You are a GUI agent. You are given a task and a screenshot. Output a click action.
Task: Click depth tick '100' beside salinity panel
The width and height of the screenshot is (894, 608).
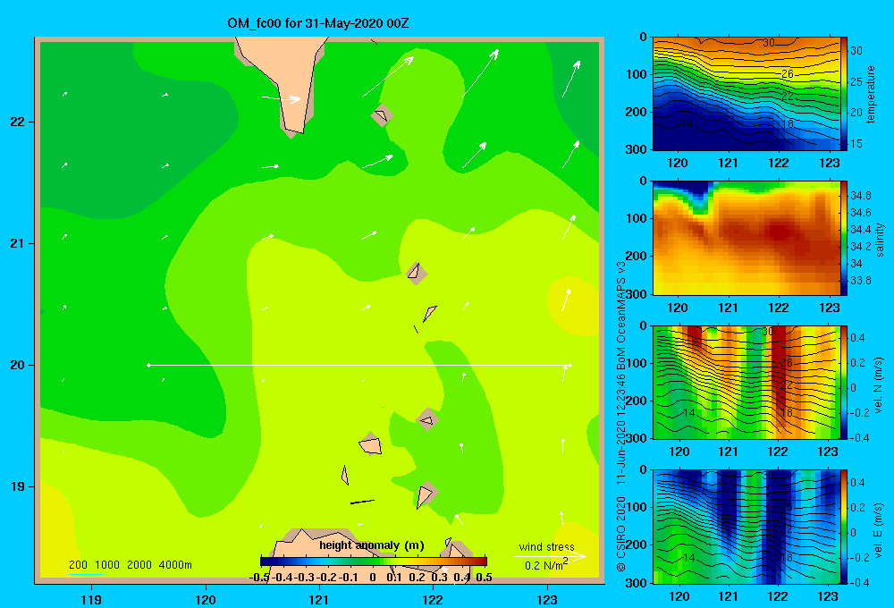[x=638, y=218]
